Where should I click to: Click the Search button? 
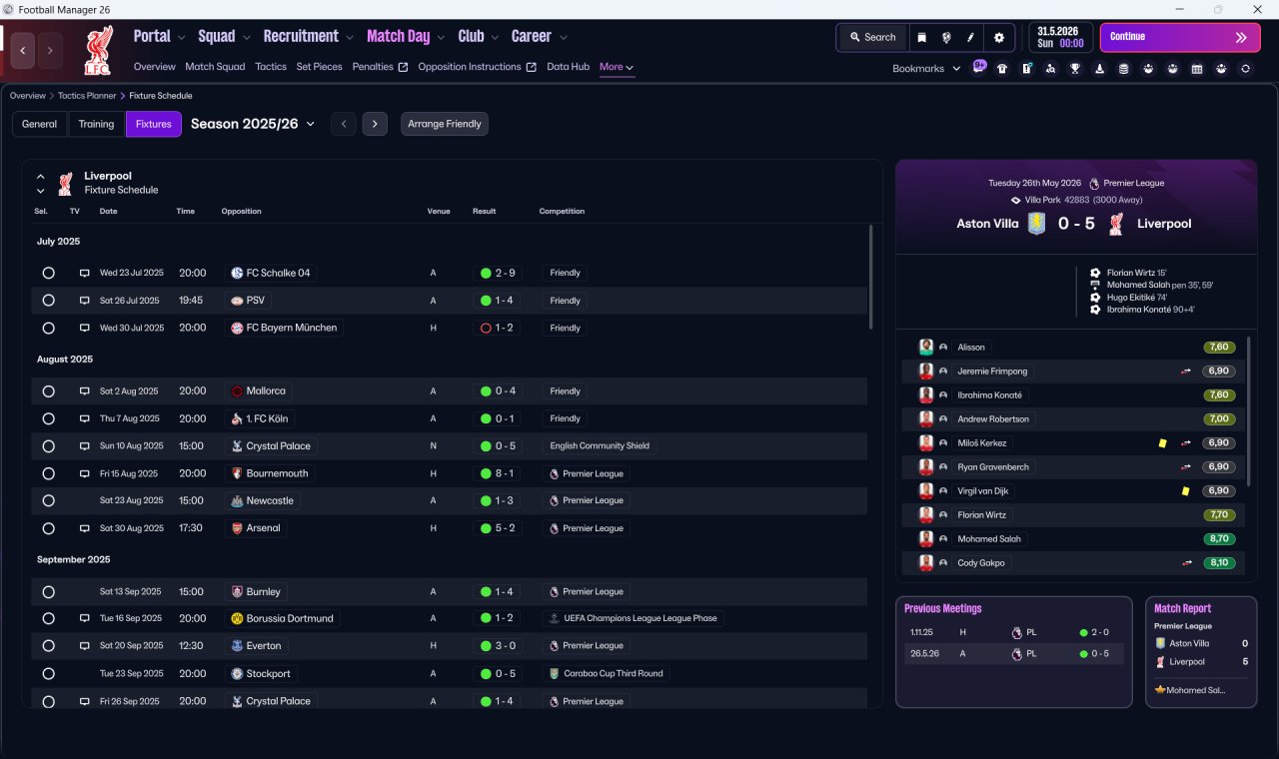pos(872,37)
